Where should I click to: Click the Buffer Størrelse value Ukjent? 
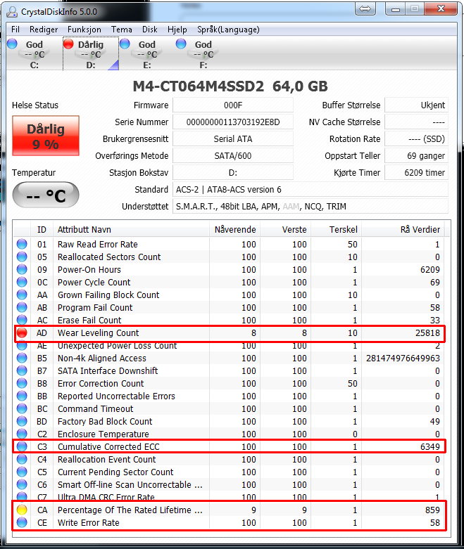[416, 105]
